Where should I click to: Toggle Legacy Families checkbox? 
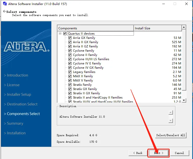tap(70, 72)
